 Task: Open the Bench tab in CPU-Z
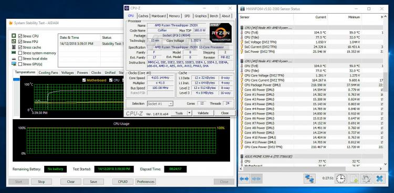coord(214,16)
